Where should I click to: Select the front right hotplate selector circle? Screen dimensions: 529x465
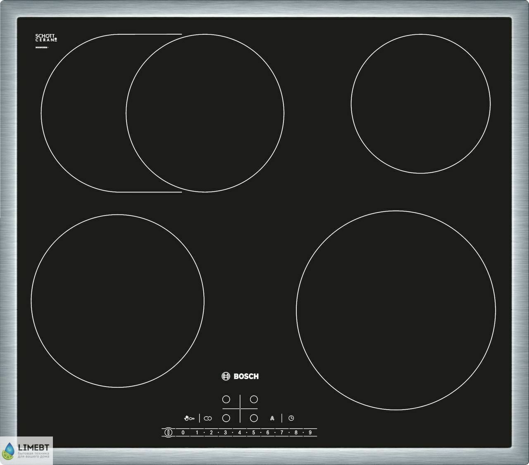click(x=254, y=418)
